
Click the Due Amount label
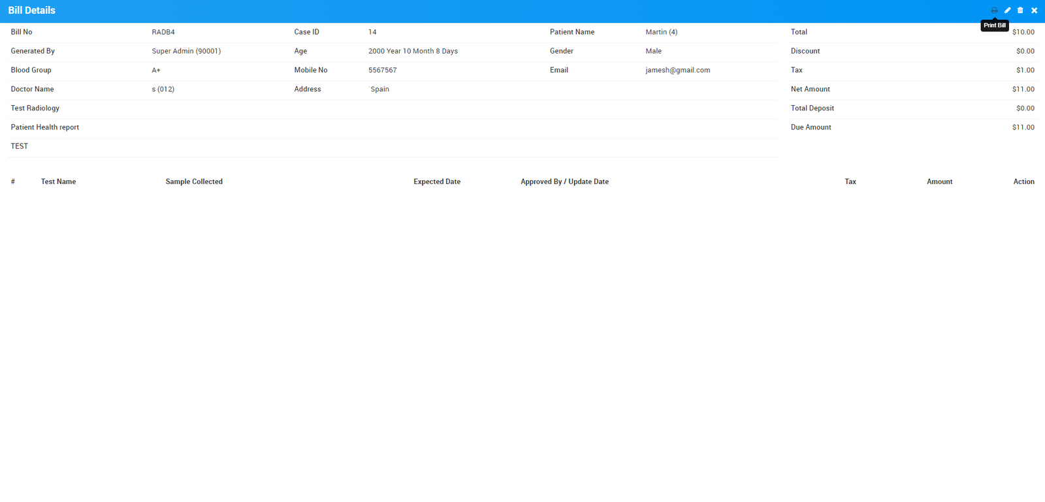click(x=811, y=127)
